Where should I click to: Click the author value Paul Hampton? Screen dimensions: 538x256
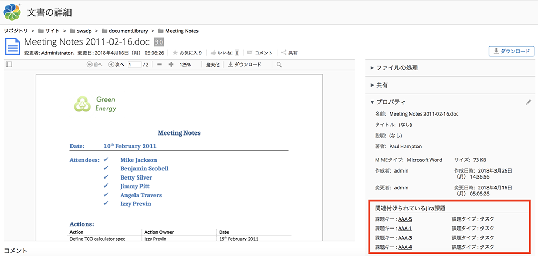coord(406,146)
